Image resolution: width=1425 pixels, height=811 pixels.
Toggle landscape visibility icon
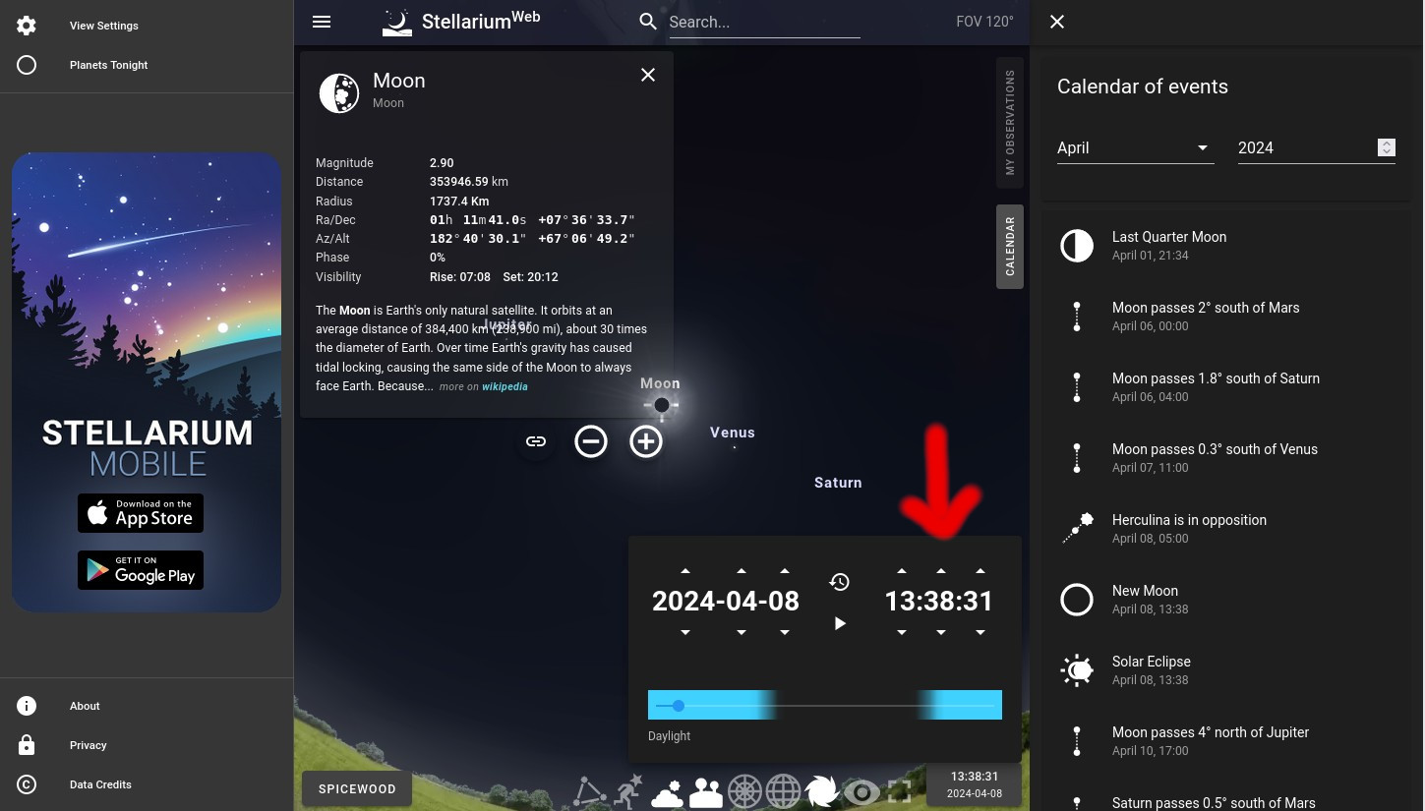(x=706, y=791)
